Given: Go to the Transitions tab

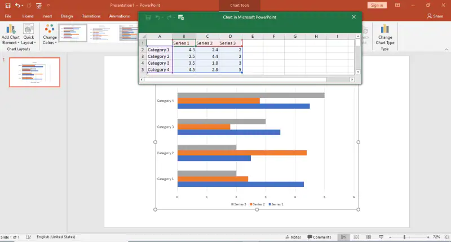Looking at the screenshot, I should 91,16.
